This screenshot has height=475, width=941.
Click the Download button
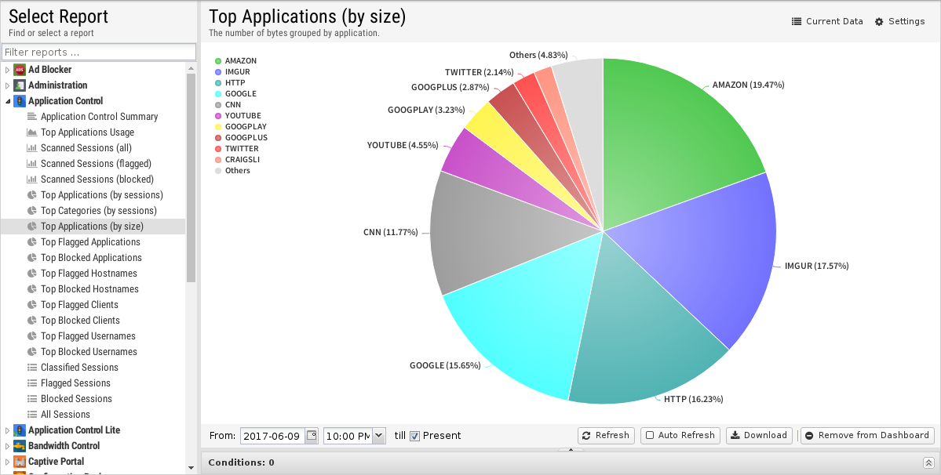[x=759, y=436]
